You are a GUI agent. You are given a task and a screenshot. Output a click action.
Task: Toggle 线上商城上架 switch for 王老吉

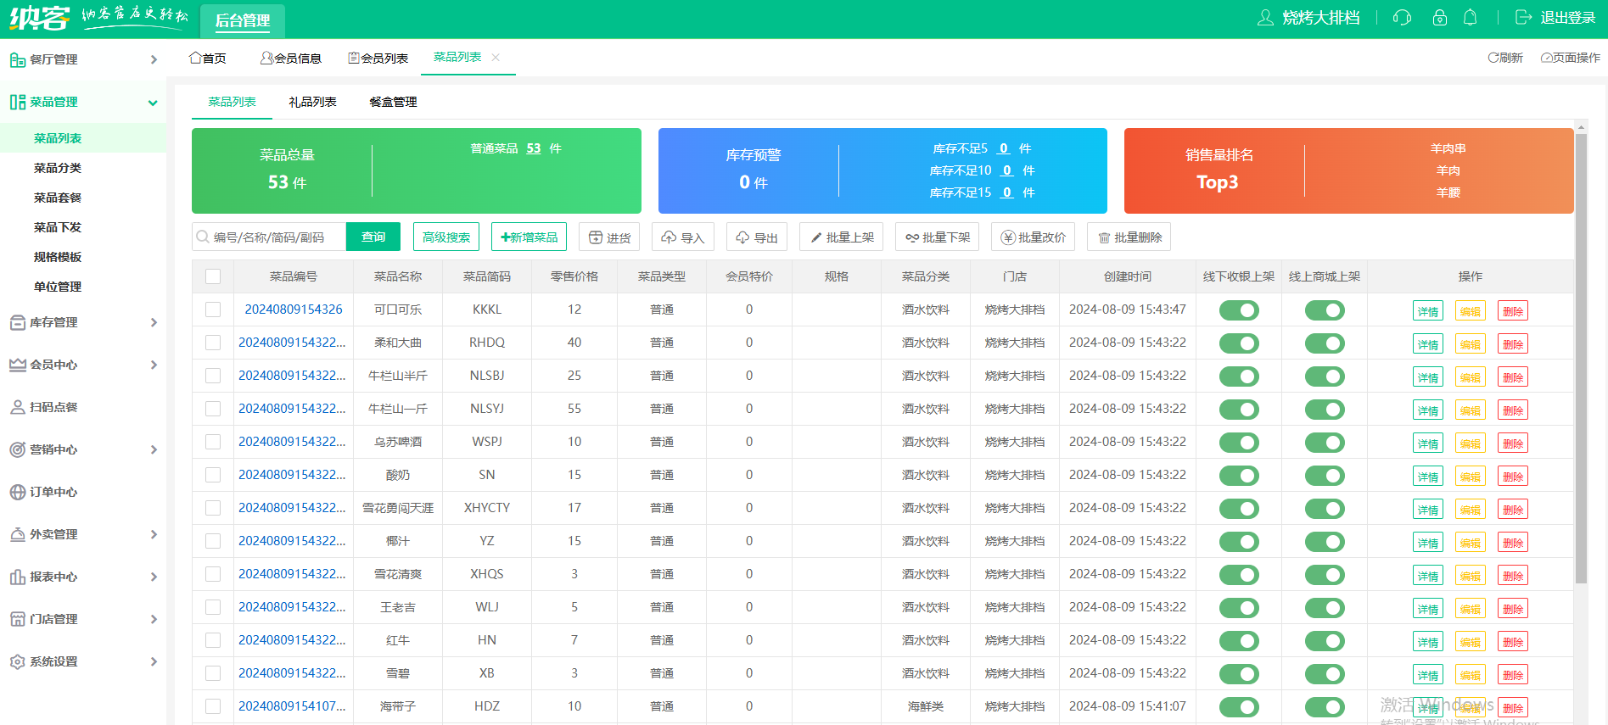click(x=1325, y=608)
